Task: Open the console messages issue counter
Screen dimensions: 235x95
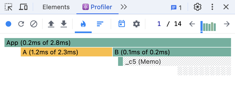Action: (176, 8)
